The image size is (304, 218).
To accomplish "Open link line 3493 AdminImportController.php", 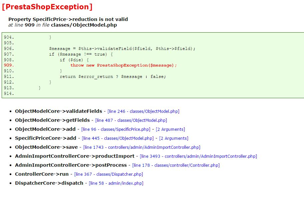I will 198,156.
